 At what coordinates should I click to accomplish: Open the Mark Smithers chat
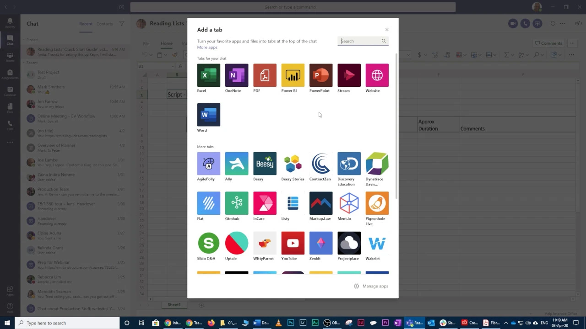[x=76, y=89]
